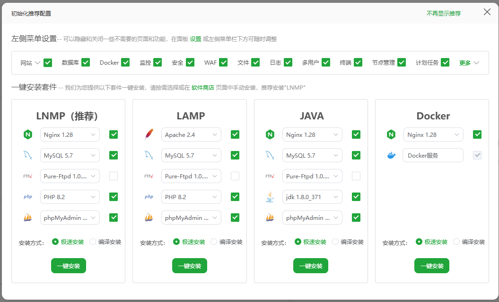Toggle the 多用户 menu checkbox
This screenshot has height=302, width=499.
tap(325, 63)
